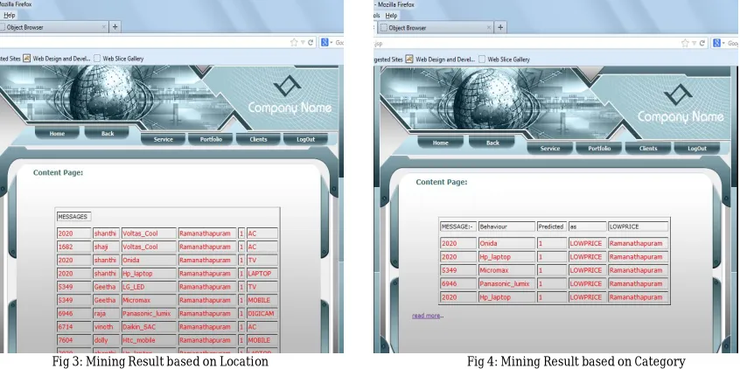Select Panasonic_lumix cell in right window table

(x=506, y=283)
